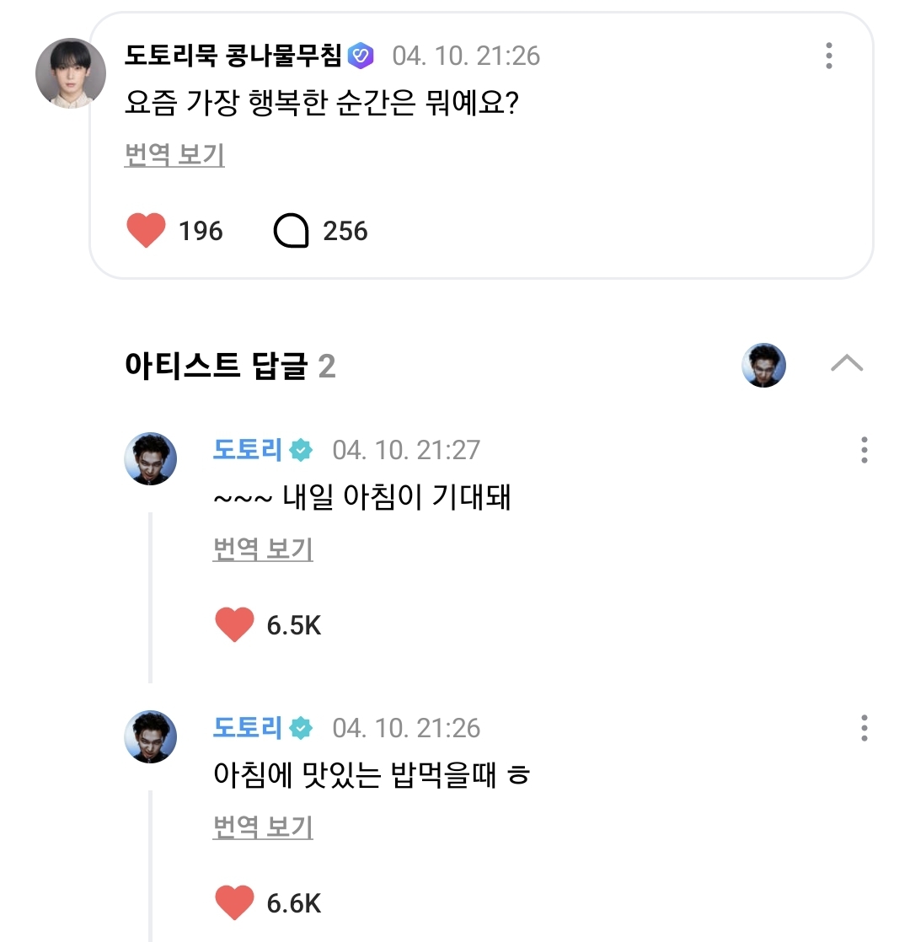
Task: Open the 21:27 reply's artist profile picture
Action: pos(151,459)
